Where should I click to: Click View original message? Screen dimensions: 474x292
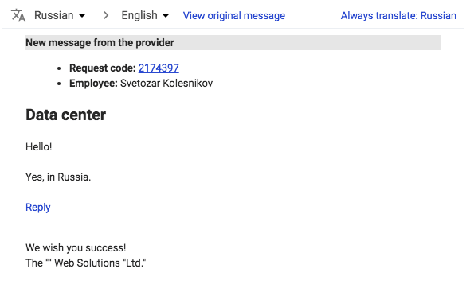(234, 16)
